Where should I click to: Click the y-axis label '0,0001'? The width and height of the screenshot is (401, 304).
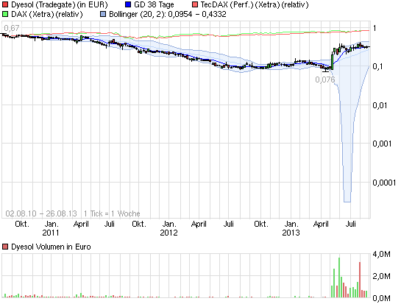point(384,183)
